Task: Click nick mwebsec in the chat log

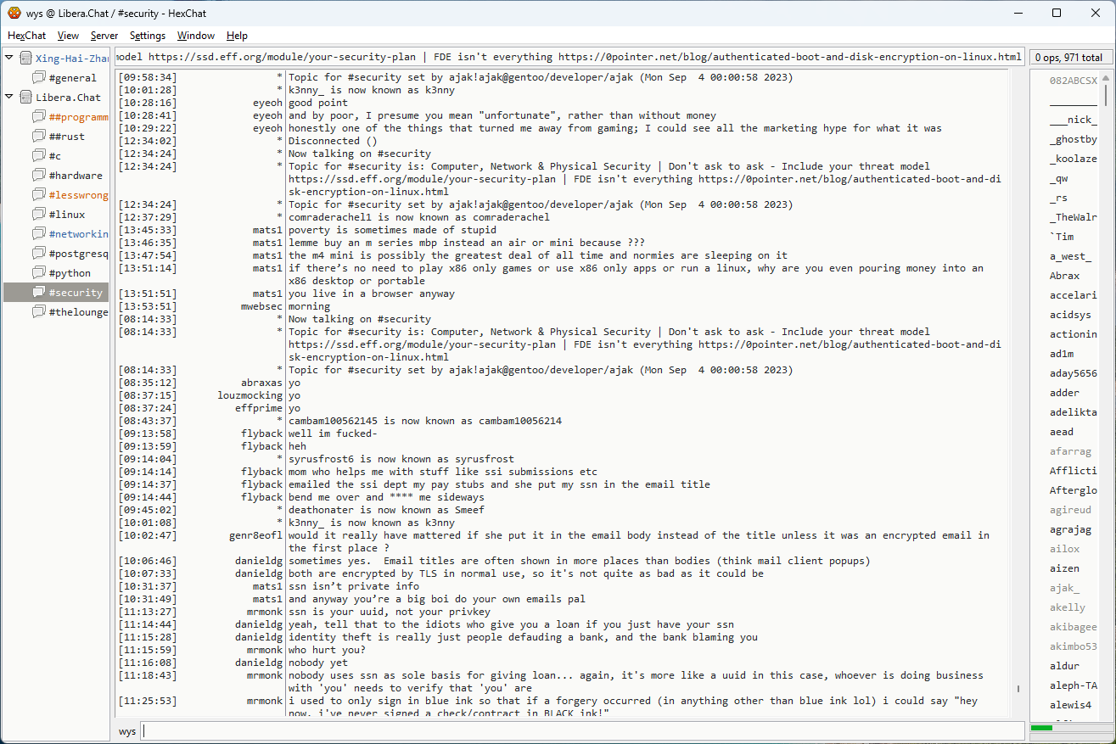Action: pos(261,307)
